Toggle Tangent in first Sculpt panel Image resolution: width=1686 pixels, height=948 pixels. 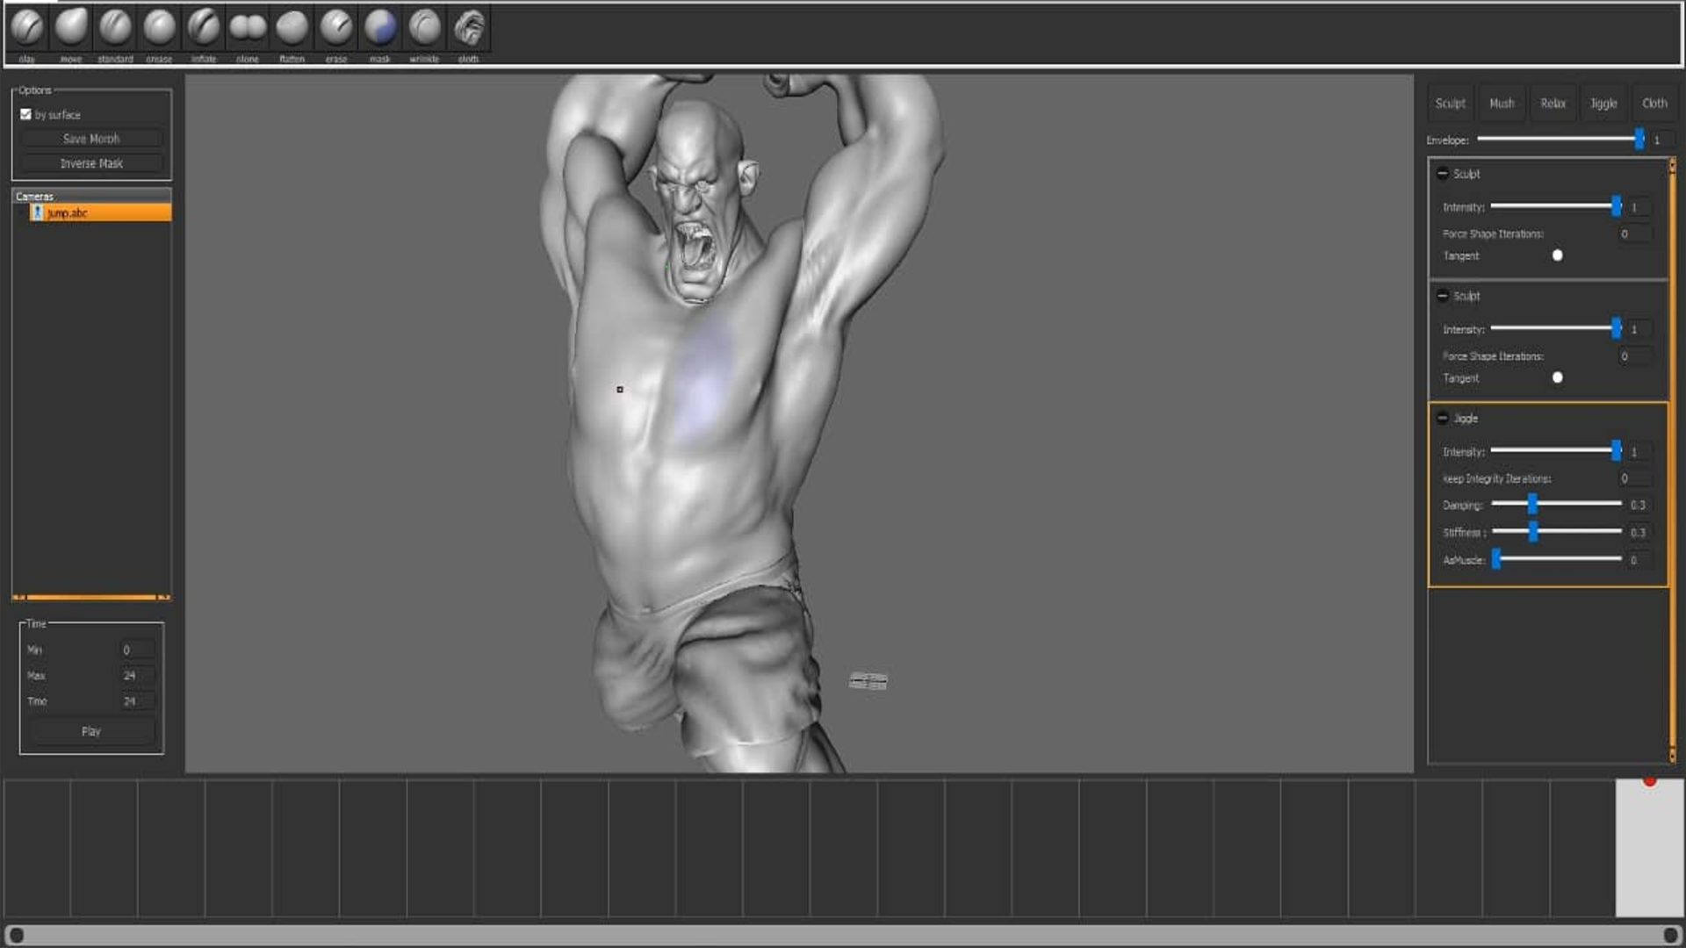point(1557,255)
